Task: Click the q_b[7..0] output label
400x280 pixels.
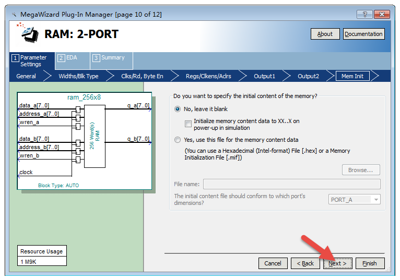Action: (x=138, y=139)
